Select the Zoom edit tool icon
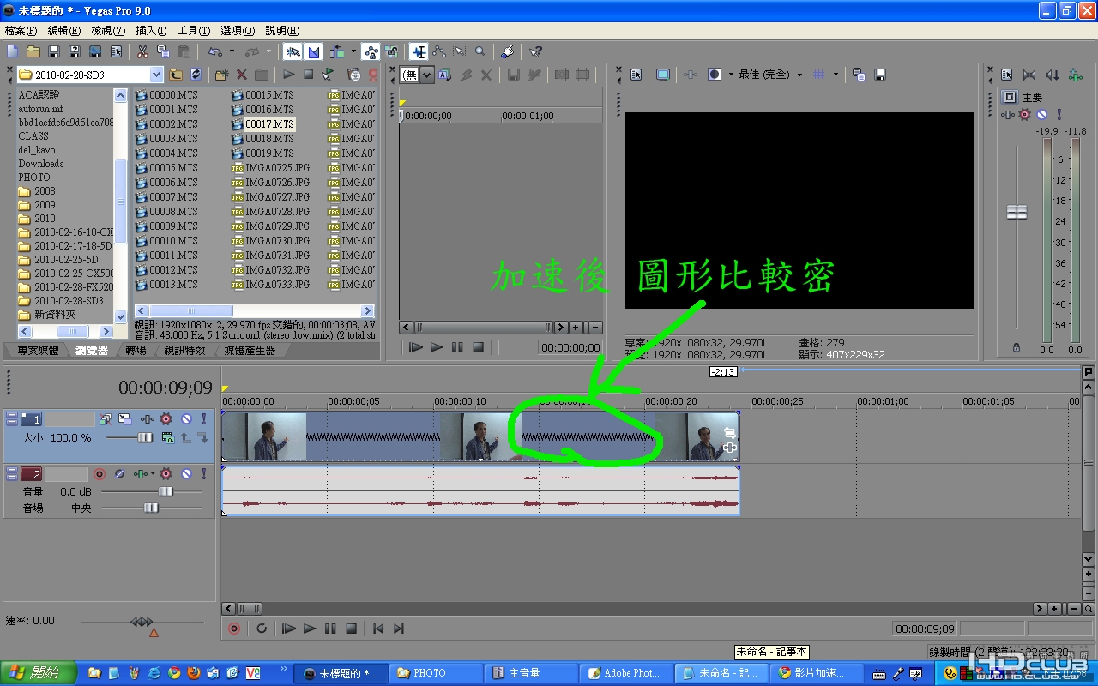The width and height of the screenshot is (1098, 686). tap(480, 51)
